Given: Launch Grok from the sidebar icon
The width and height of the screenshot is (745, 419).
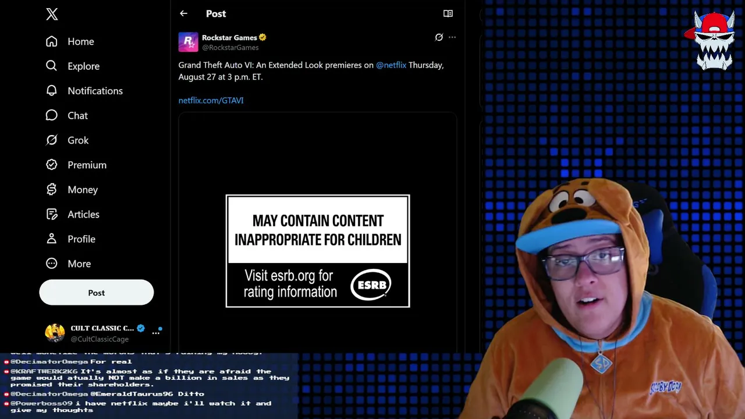Looking at the screenshot, I should (x=52, y=140).
